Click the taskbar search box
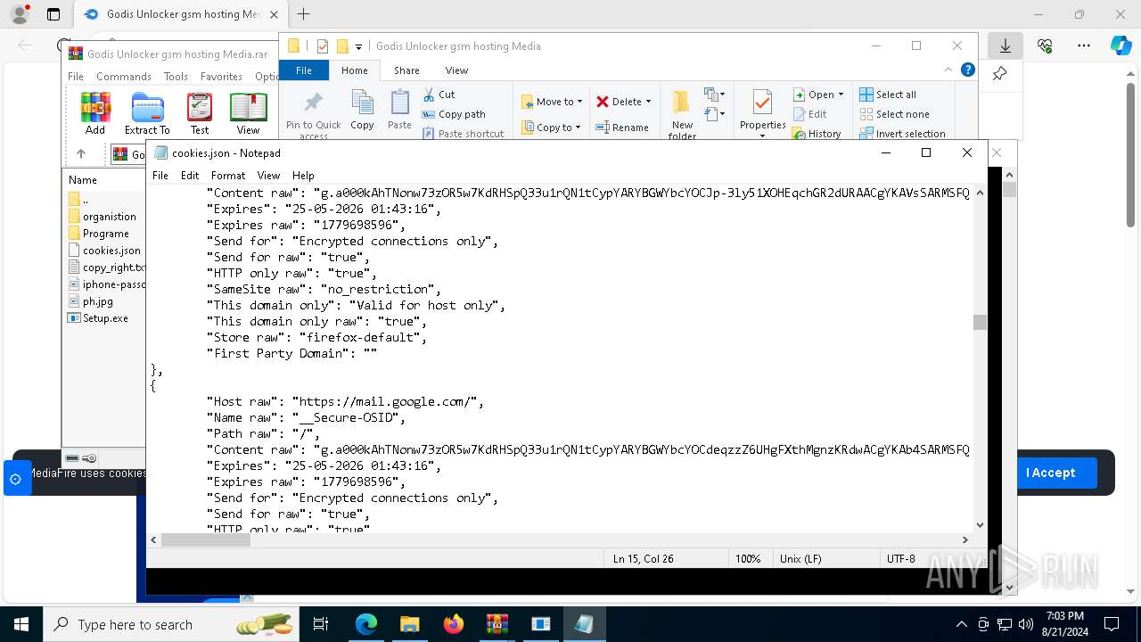The height and width of the screenshot is (642, 1141). (x=173, y=624)
